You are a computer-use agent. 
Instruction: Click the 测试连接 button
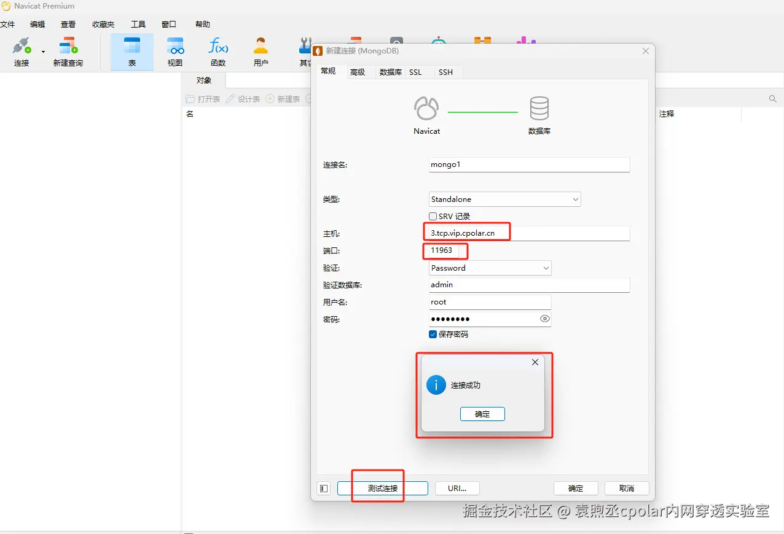click(383, 489)
